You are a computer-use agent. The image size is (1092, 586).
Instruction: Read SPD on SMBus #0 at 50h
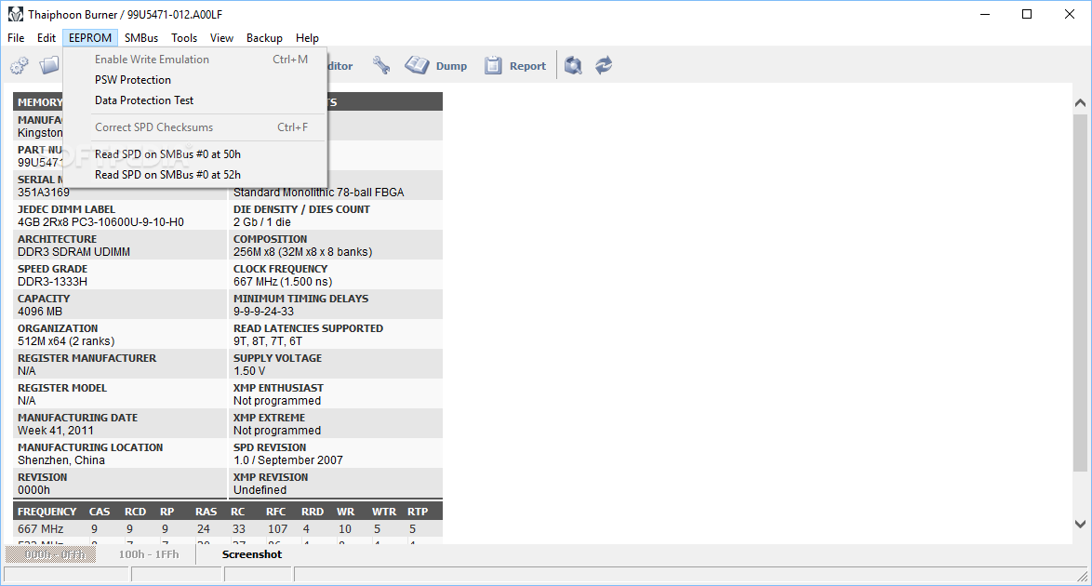[x=195, y=154]
